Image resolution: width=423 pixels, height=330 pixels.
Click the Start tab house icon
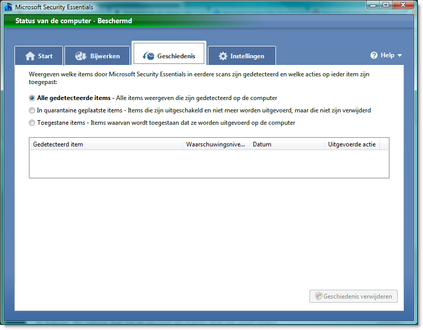tap(30, 56)
